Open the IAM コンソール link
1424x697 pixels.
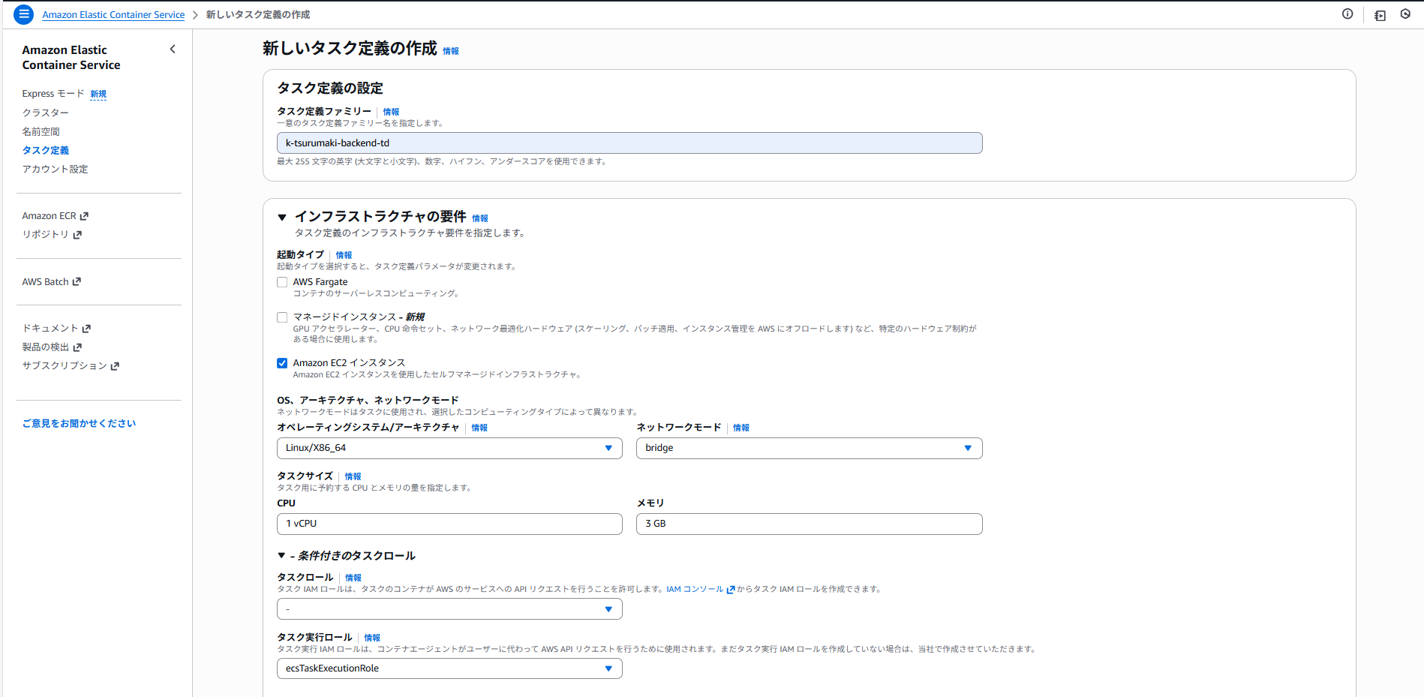[x=695, y=589]
